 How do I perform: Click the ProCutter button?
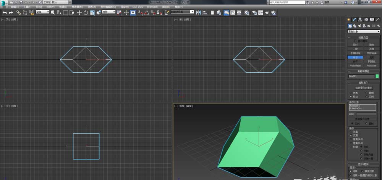coord(372,65)
